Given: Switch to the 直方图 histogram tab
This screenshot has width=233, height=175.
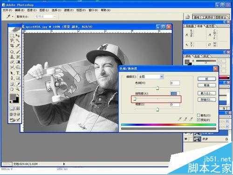Looking at the screenshot, I should (210, 26).
